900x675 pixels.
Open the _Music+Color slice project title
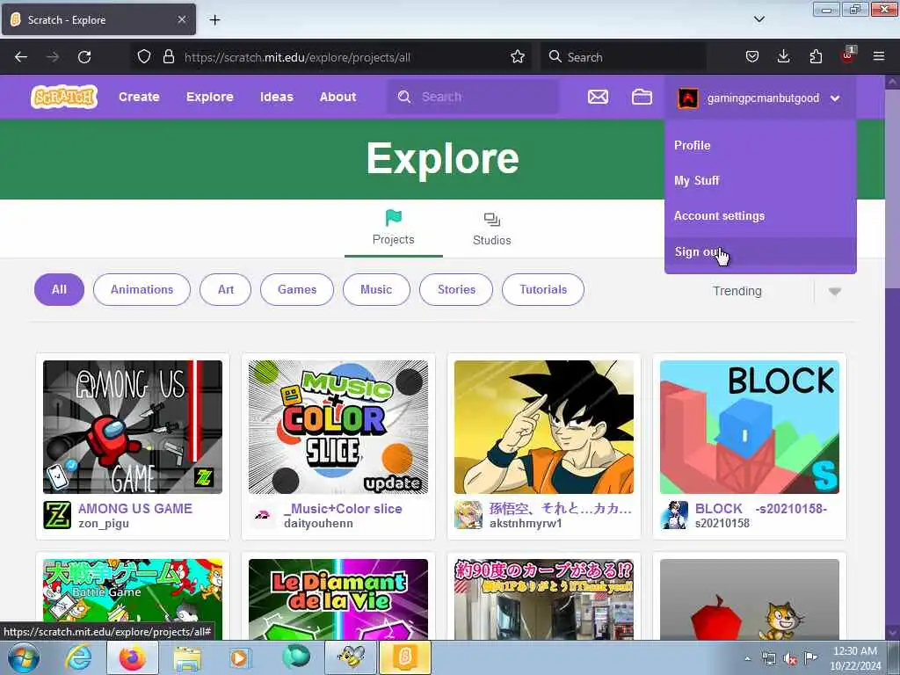point(343,509)
